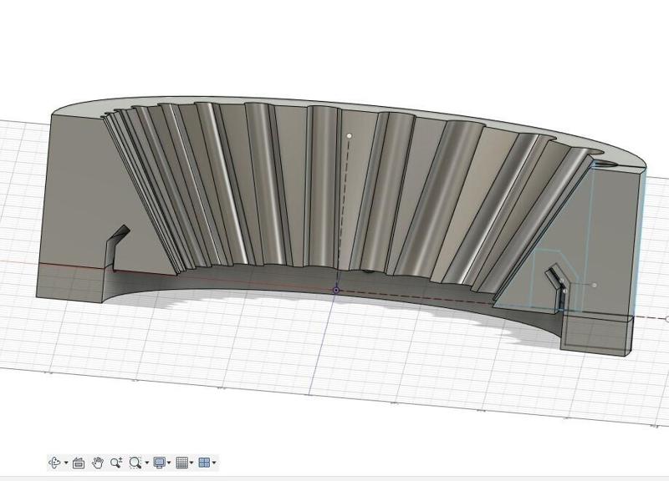Viewport: 669px width, 481px height.
Task: Select the Zoom magnifier tool
Action: (x=116, y=463)
